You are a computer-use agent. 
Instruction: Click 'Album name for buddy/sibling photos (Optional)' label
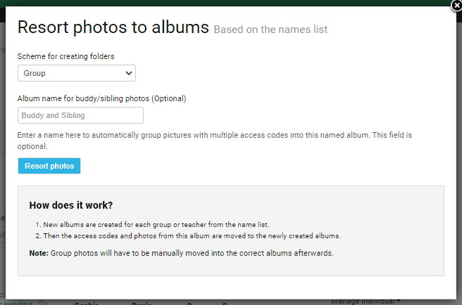tap(101, 98)
